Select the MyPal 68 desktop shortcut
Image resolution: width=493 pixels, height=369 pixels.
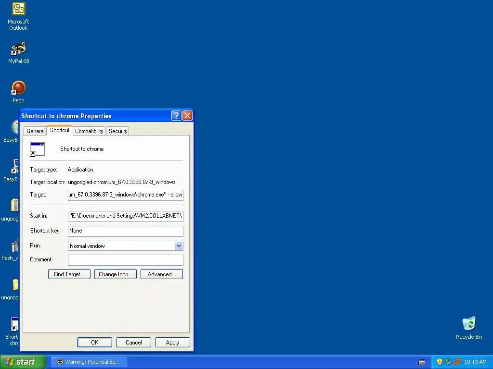click(x=18, y=52)
